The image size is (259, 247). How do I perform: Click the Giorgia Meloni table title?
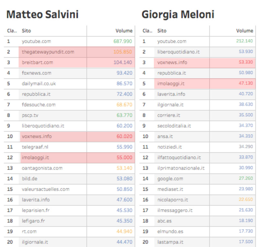pos(178,14)
